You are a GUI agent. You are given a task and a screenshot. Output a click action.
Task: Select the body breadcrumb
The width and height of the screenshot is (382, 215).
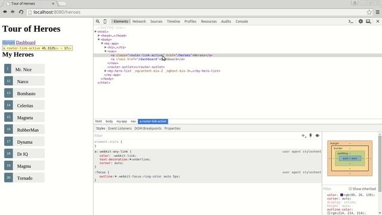(x=109, y=121)
